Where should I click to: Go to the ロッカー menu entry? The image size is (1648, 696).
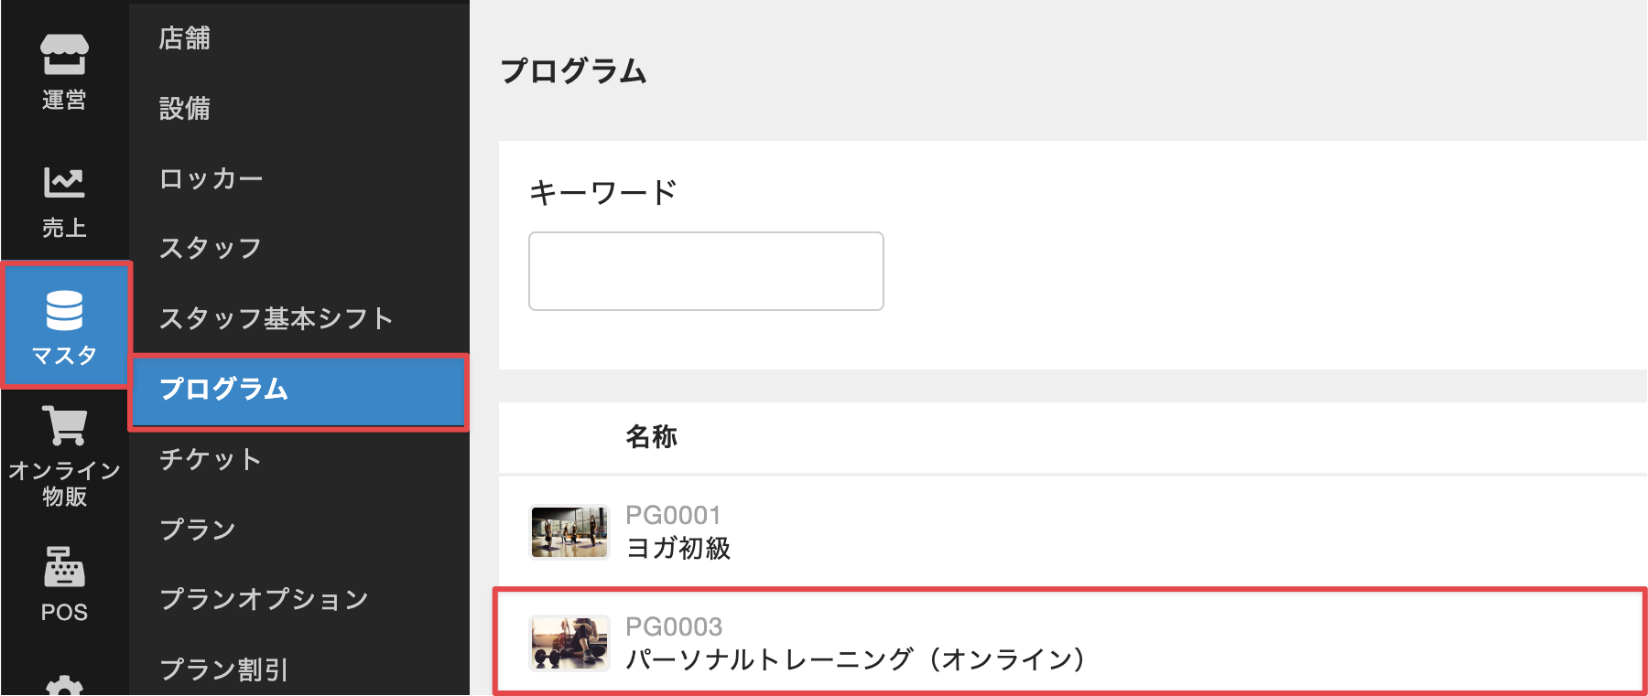click(211, 178)
